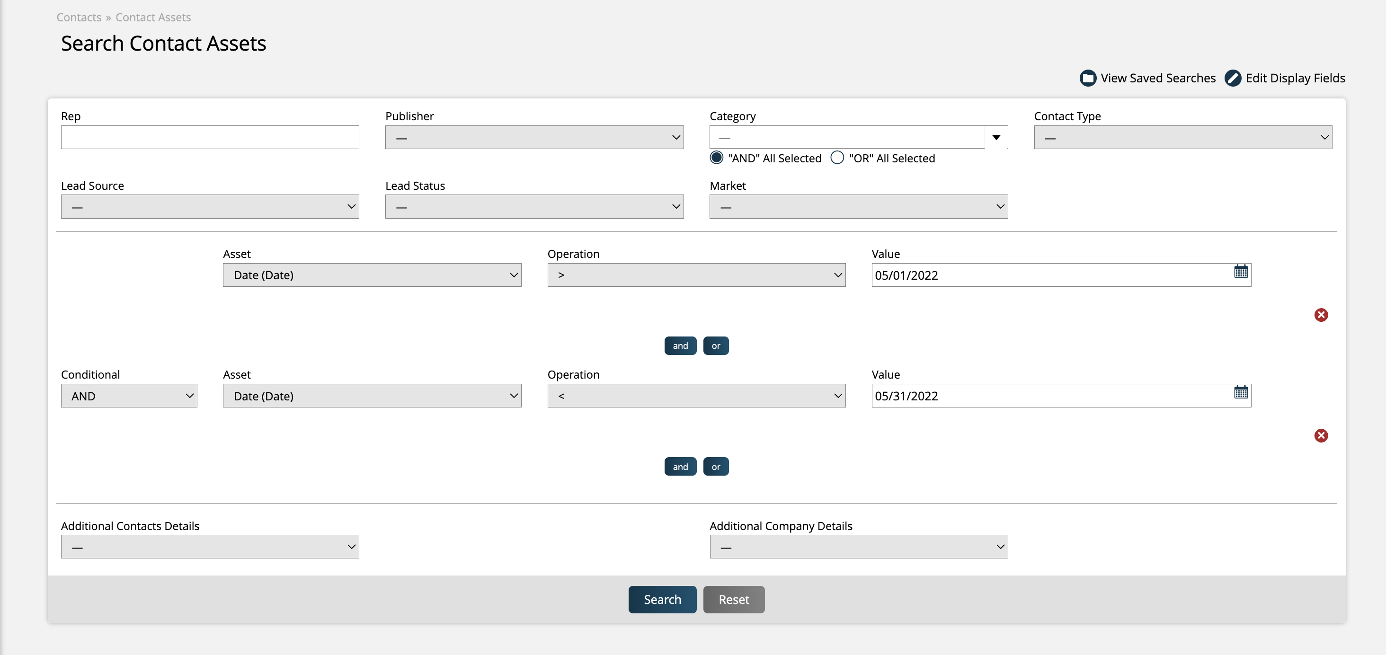Expand the Contact Type dropdown
This screenshot has width=1386, height=655.
pos(1182,138)
